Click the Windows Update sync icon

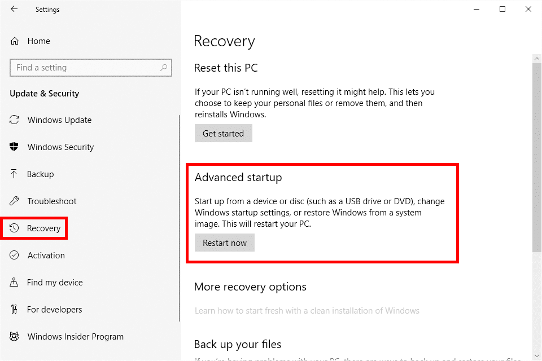(14, 120)
